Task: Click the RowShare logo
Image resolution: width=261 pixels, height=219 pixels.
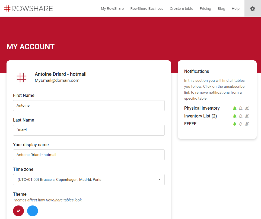Action: (x=28, y=8)
